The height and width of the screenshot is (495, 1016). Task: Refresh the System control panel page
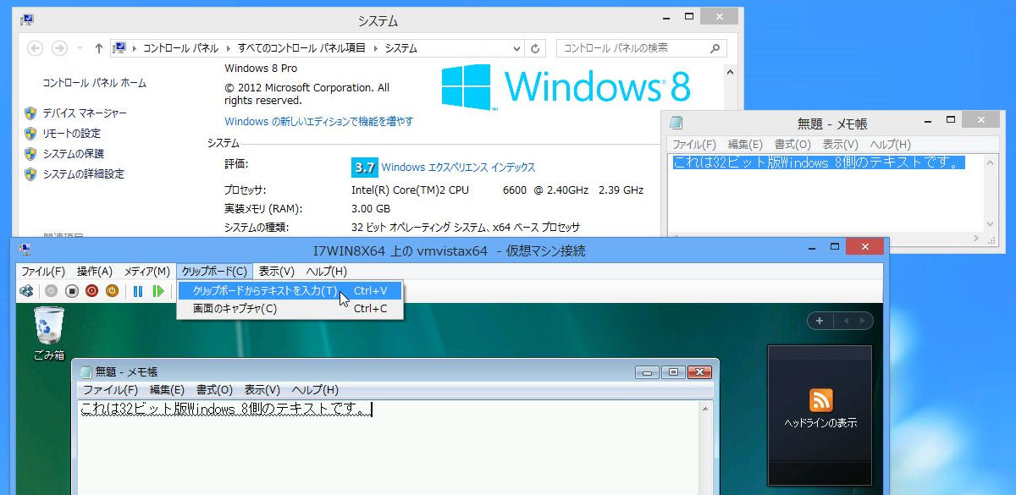536,48
